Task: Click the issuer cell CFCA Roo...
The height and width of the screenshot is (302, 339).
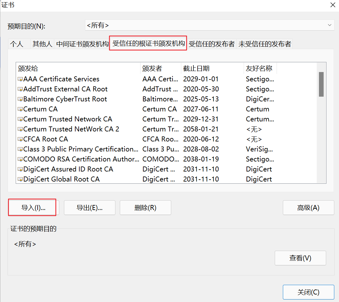Action: 161,139
